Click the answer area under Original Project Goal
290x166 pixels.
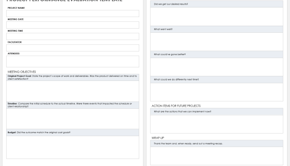coord(72,91)
